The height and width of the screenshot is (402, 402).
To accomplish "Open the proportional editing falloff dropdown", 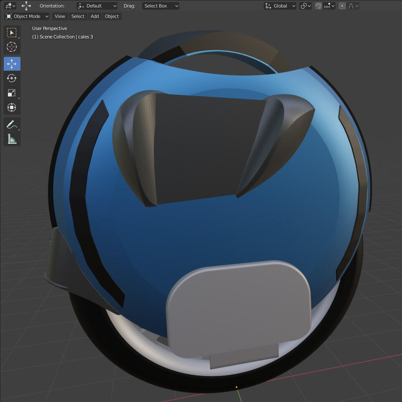I will [x=353, y=6].
